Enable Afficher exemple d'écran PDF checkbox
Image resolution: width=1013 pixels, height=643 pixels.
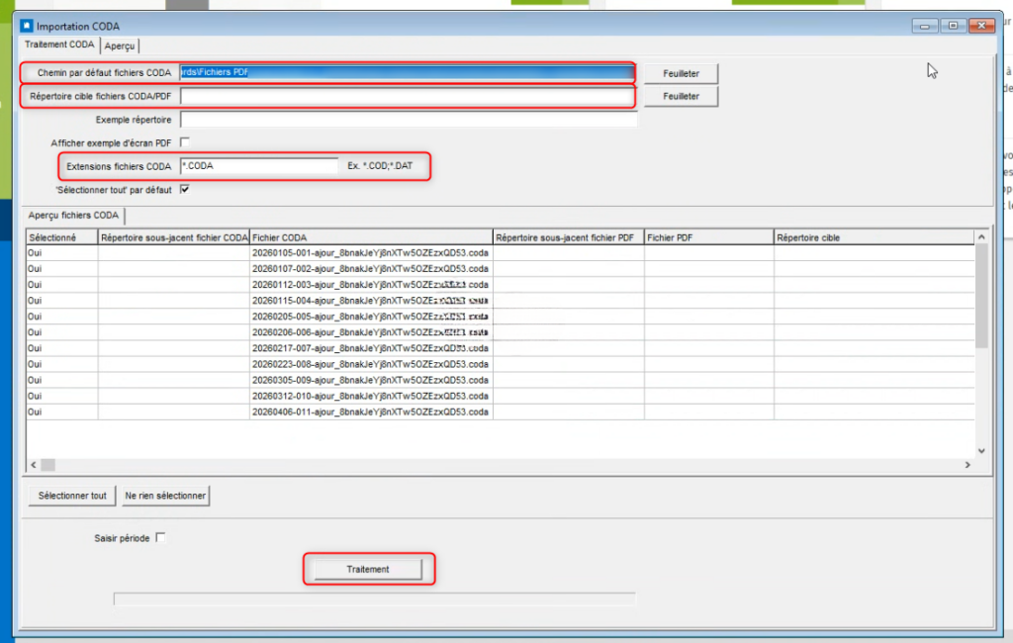[x=185, y=142]
